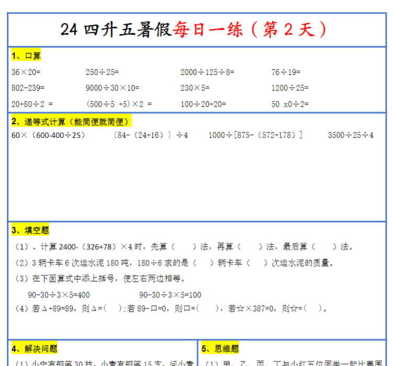
Task: Click the problem '100÷20+20='
Action: click(x=203, y=104)
